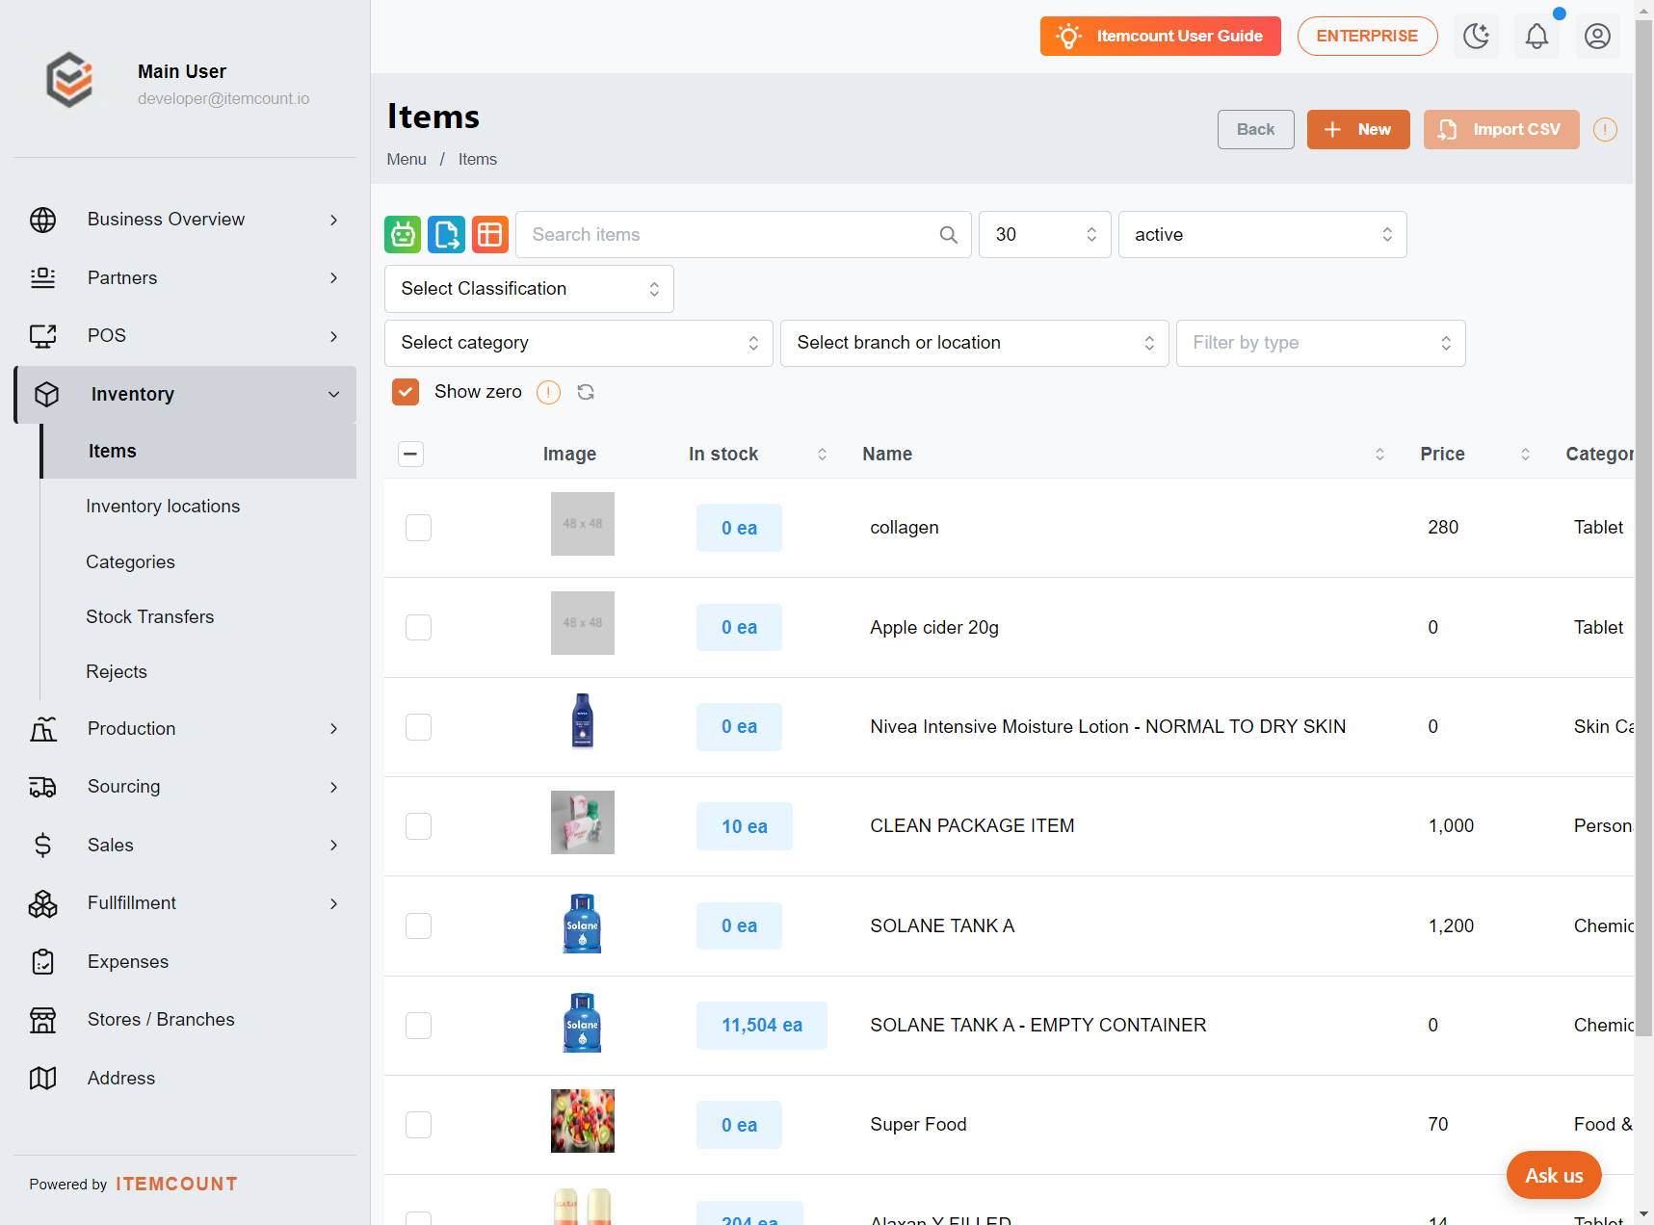This screenshot has width=1654, height=1225.
Task: Click the blue export file icon
Action: (446, 235)
